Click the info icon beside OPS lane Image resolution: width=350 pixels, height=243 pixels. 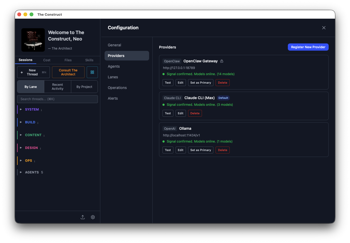(x=35, y=161)
